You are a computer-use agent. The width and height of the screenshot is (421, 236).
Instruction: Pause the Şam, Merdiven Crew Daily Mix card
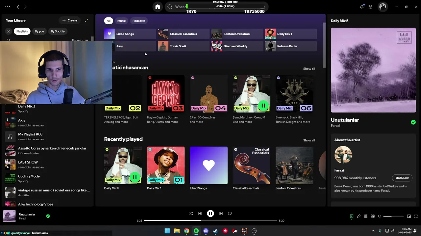263,106
